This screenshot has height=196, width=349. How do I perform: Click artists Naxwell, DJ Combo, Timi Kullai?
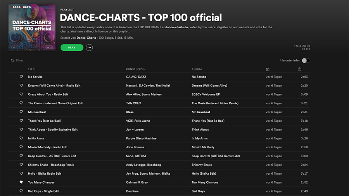[148, 86]
